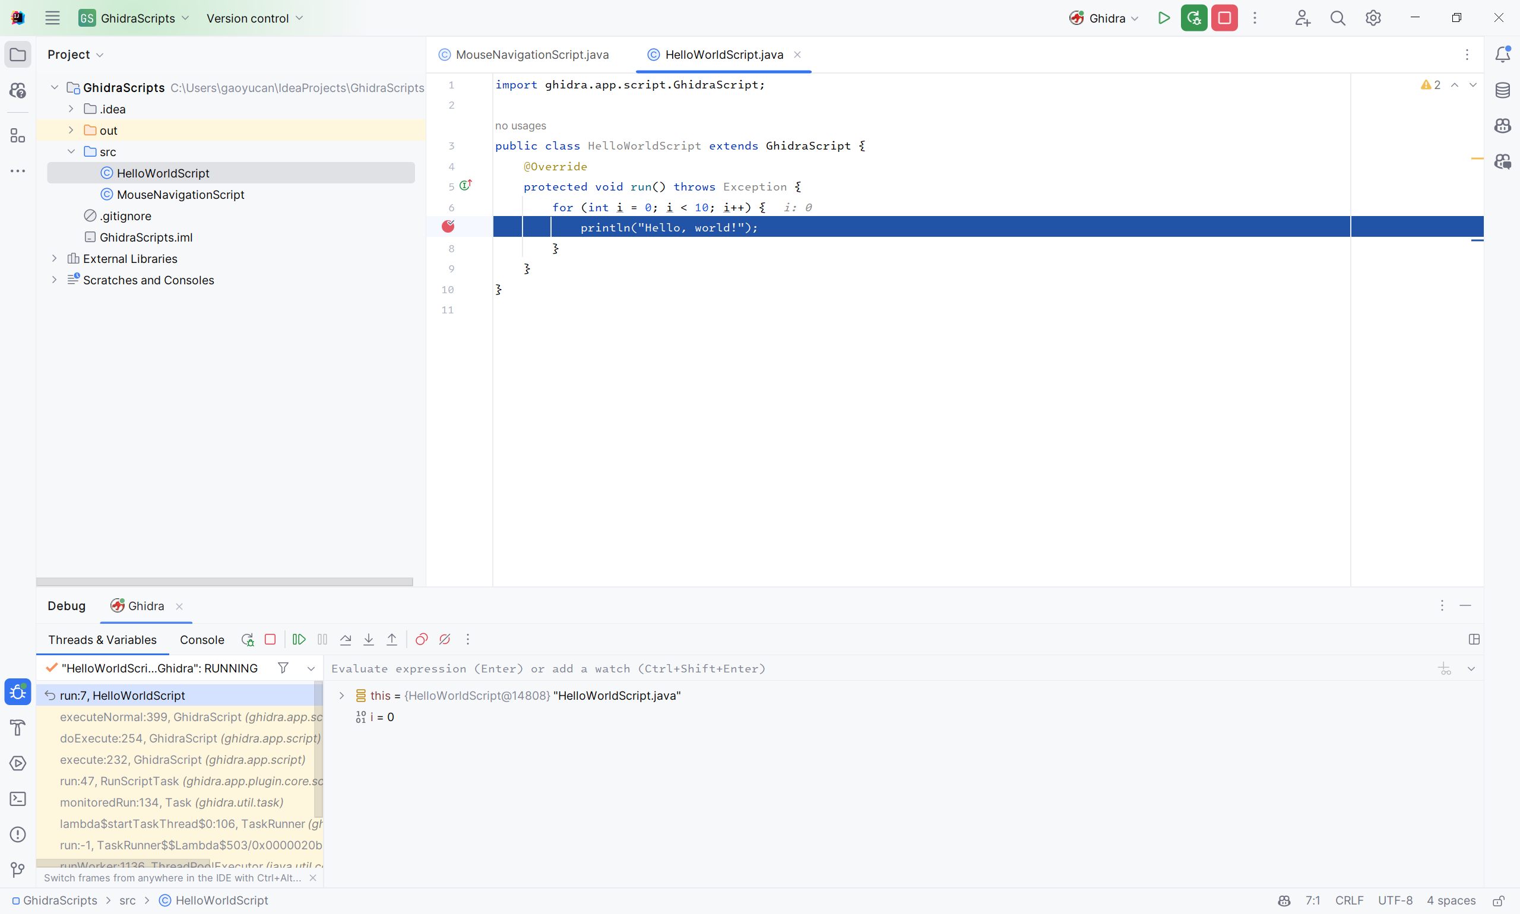The height and width of the screenshot is (914, 1520).
Task: Open the Debug tool window icon
Action: 18,691
